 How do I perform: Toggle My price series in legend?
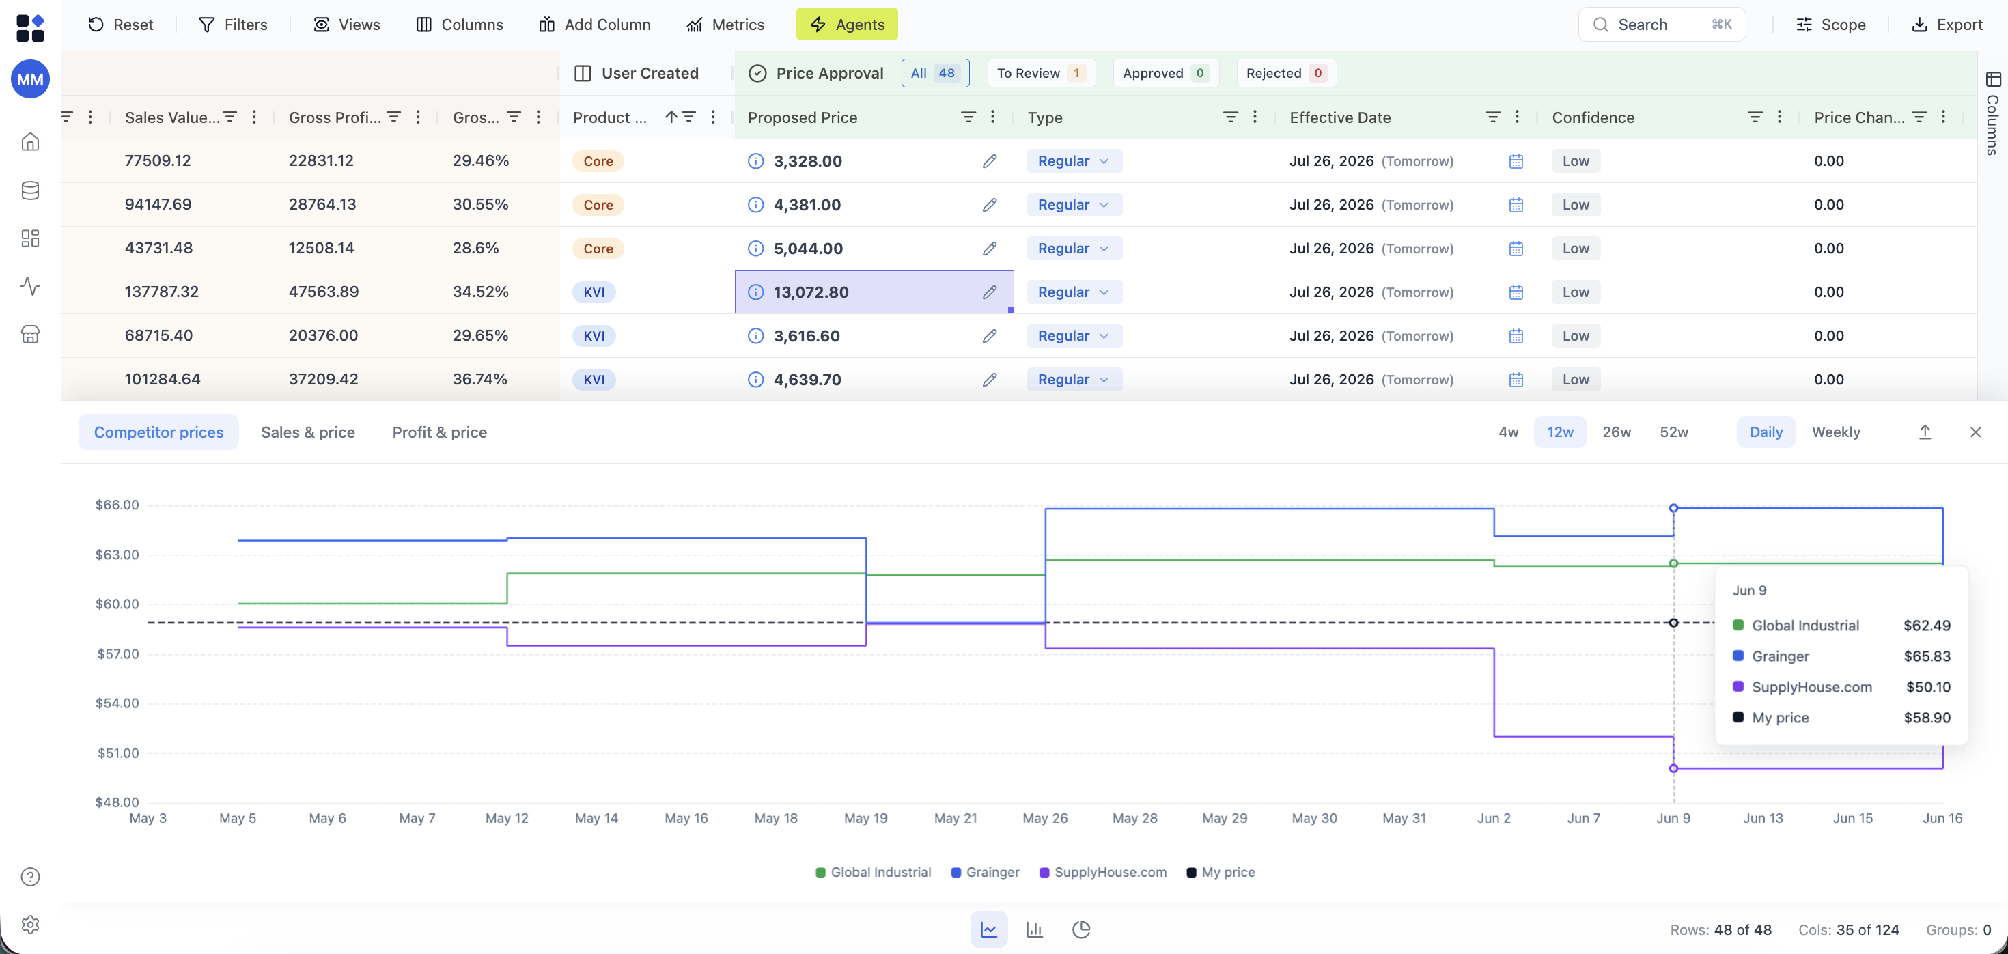1221,872
